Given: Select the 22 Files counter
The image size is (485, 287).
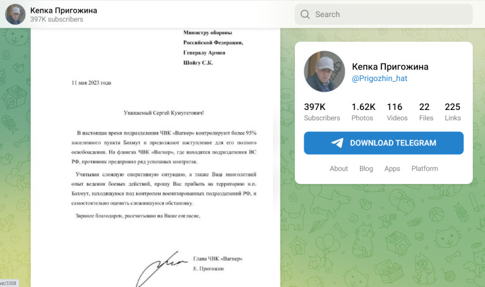Looking at the screenshot, I should [426, 112].
